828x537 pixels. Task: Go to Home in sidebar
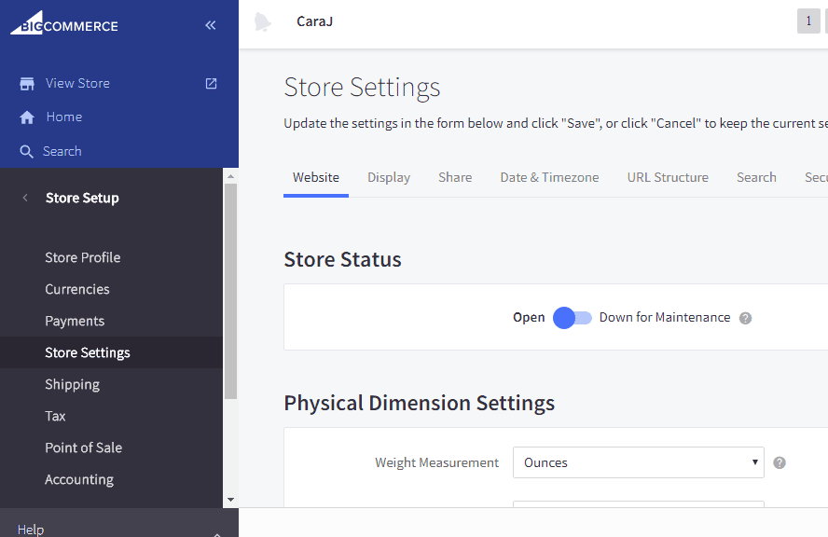click(64, 117)
